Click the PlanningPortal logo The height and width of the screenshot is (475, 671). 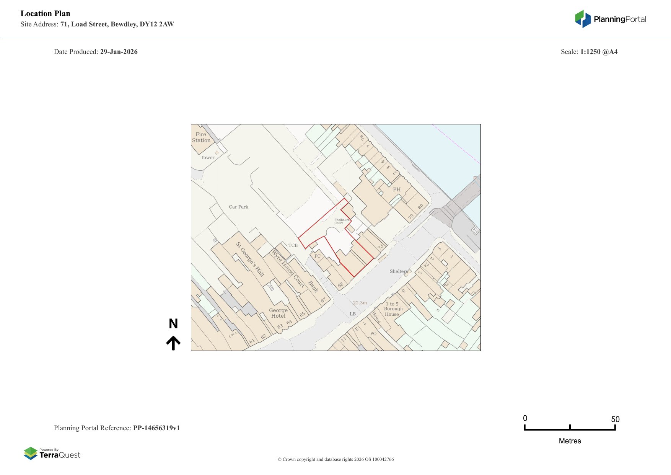pos(610,19)
